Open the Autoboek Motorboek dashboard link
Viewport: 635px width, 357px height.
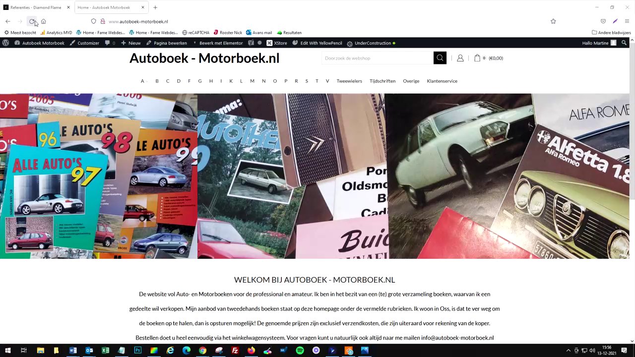pos(40,43)
